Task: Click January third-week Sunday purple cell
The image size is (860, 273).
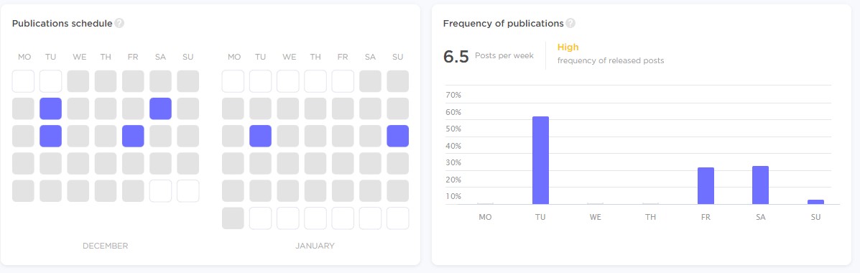Action: pyautogui.click(x=397, y=136)
